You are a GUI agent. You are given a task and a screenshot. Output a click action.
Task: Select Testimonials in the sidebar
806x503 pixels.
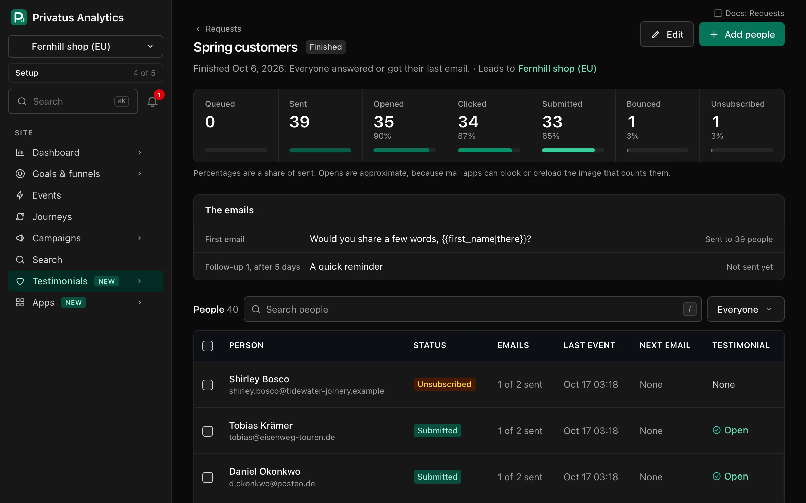[86, 281]
